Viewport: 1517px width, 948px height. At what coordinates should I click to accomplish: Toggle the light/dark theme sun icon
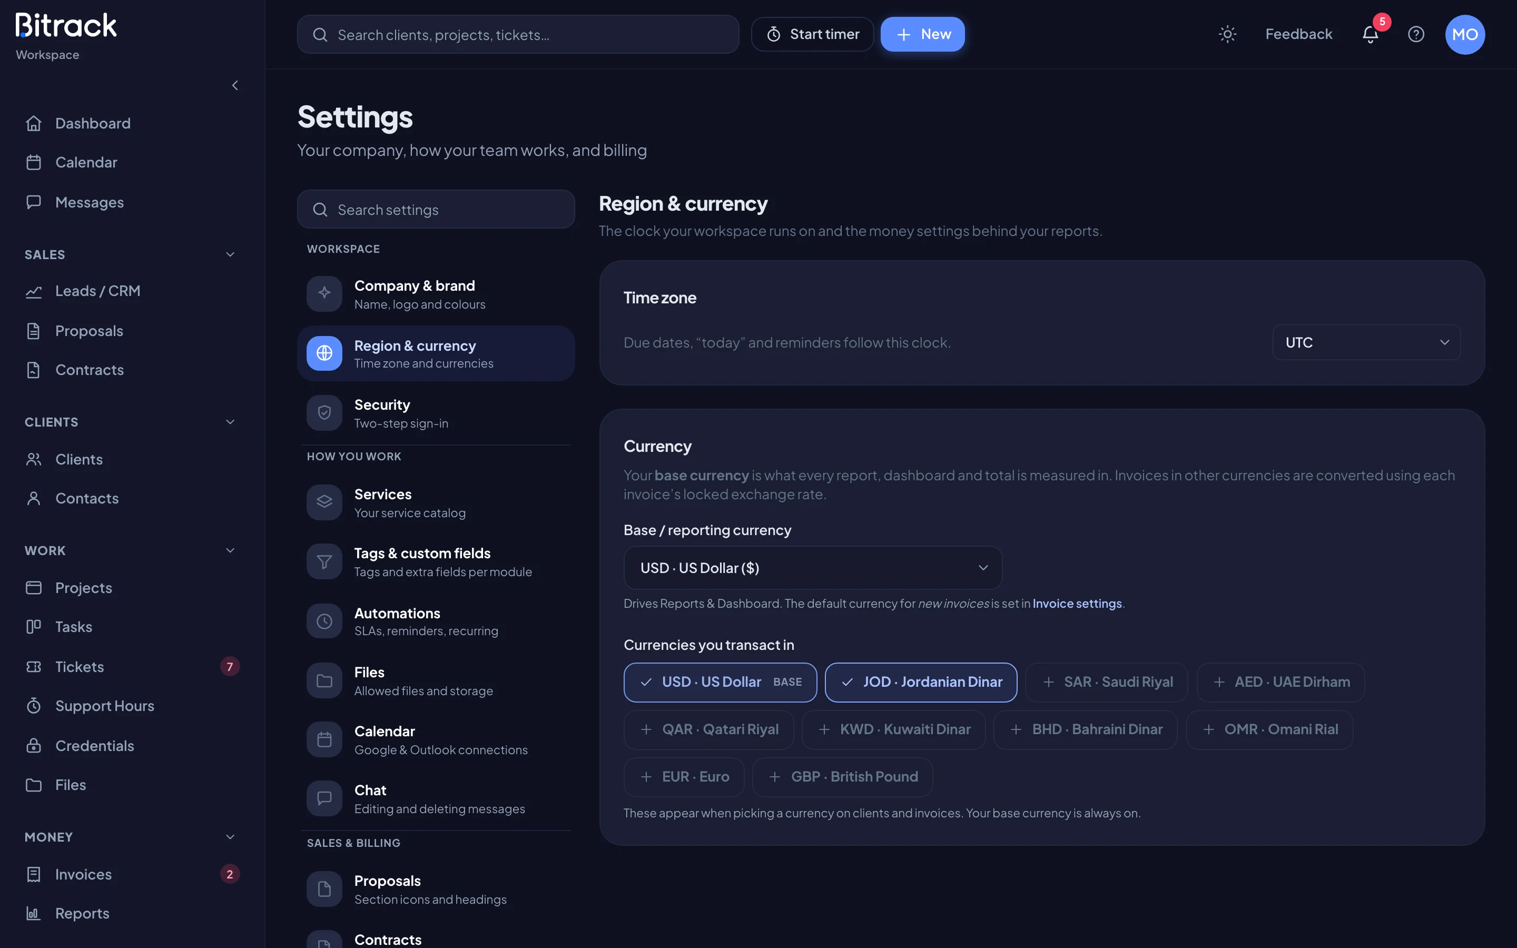click(x=1227, y=34)
